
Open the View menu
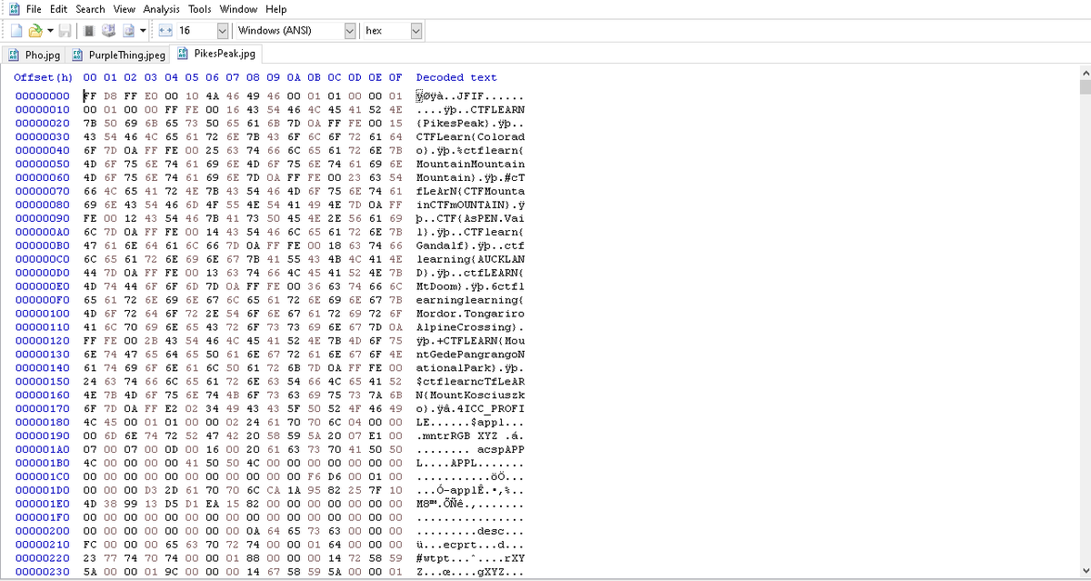coord(125,9)
